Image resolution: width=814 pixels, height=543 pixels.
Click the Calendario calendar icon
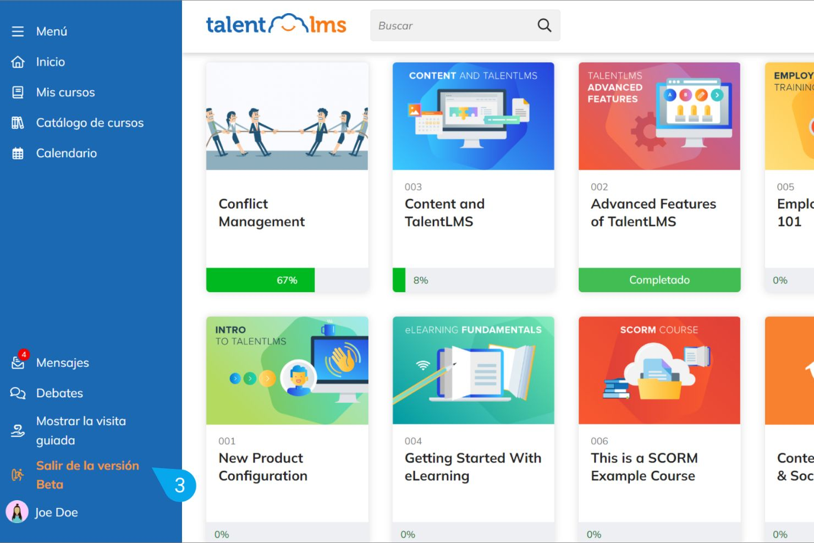[x=18, y=153]
